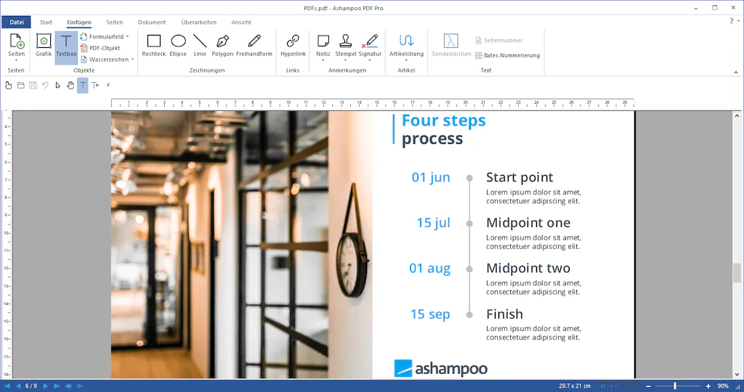This screenshot has width=744, height=392.
Task: Customize quick access toolbar dropdown
Action: 108,86
